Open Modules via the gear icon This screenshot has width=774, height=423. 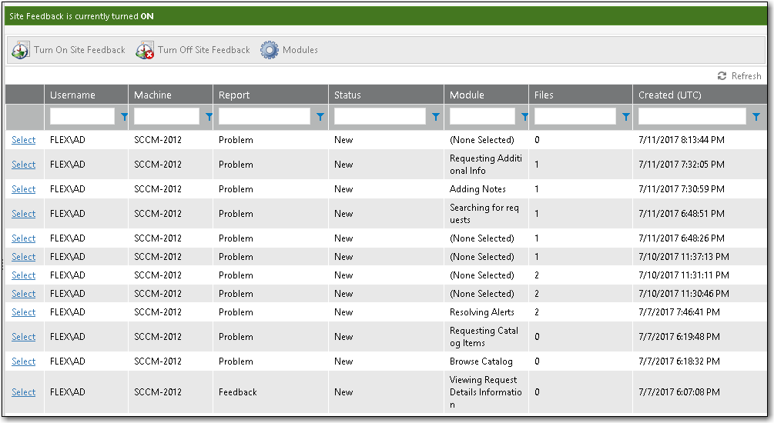point(269,51)
